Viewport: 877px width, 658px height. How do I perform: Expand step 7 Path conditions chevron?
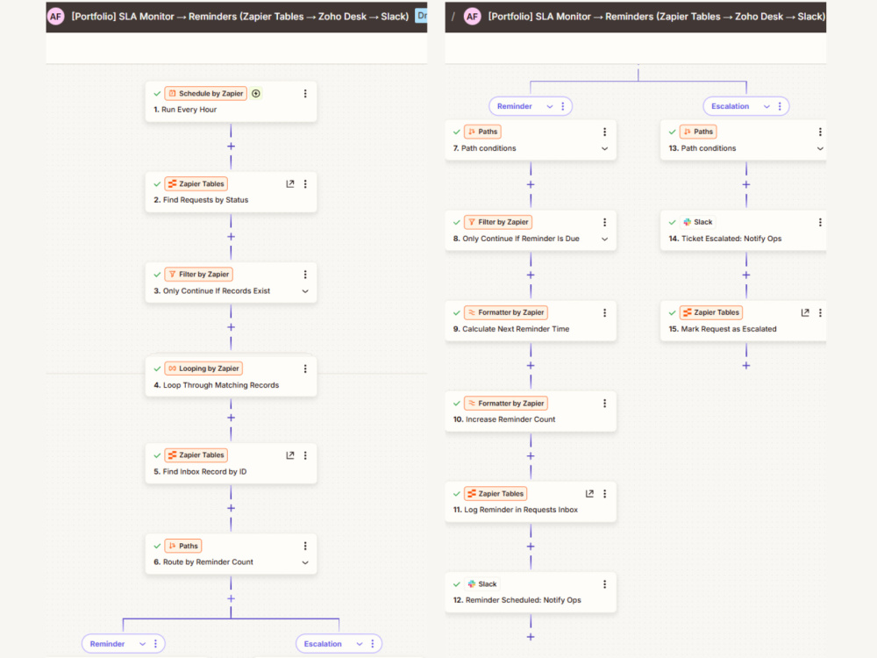604,149
